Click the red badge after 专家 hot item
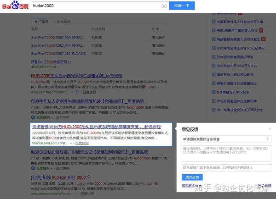The image size is (276, 199). (261, 30)
